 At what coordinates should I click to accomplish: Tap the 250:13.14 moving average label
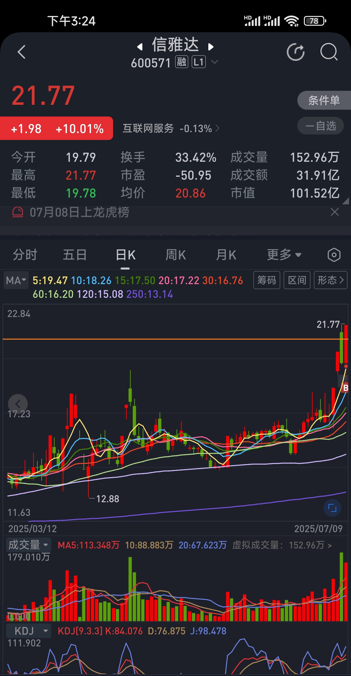click(149, 294)
